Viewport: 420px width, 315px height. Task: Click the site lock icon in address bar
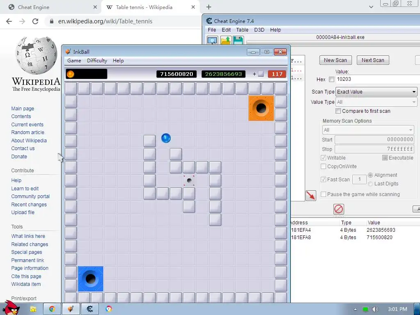52,21
